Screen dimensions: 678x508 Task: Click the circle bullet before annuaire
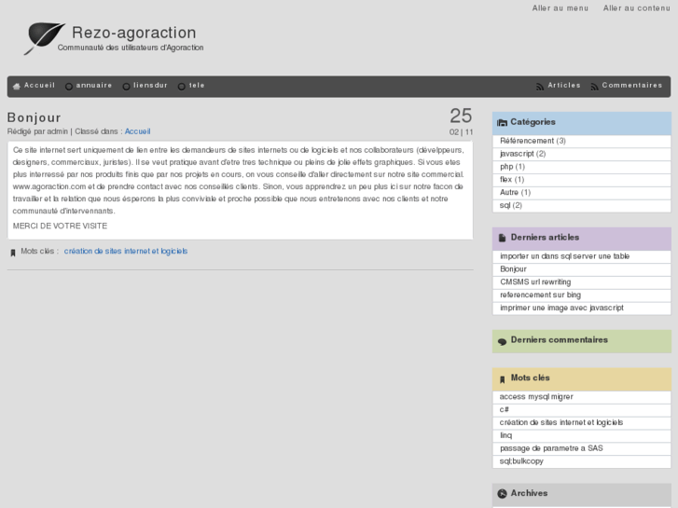tap(69, 87)
